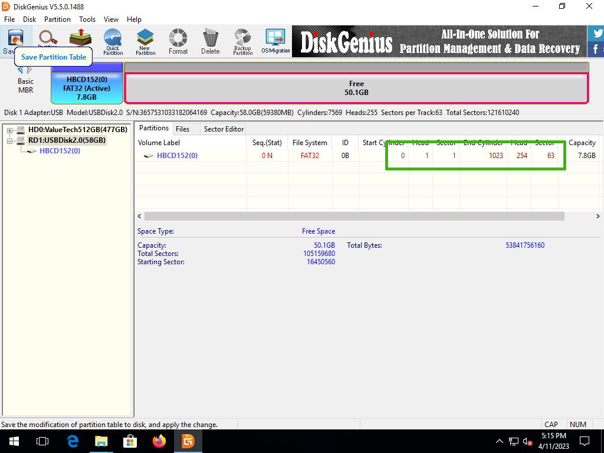Select the Free 50.1GB space block
This screenshot has width=604, height=453.
[x=356, y=88]
